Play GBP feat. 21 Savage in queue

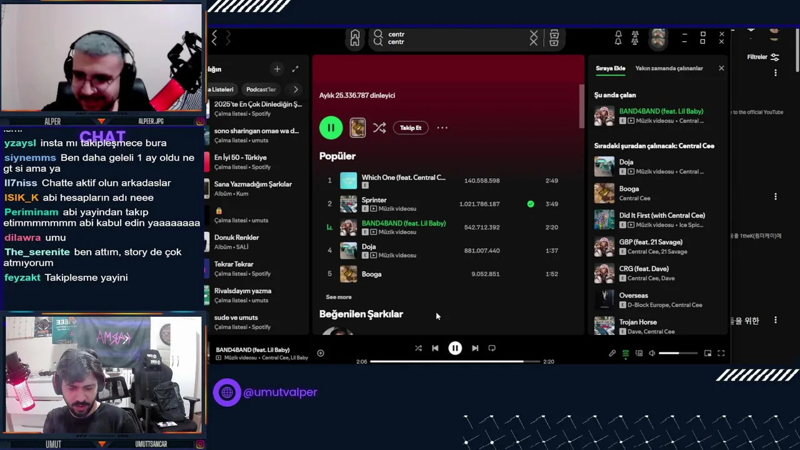point(656,246)
